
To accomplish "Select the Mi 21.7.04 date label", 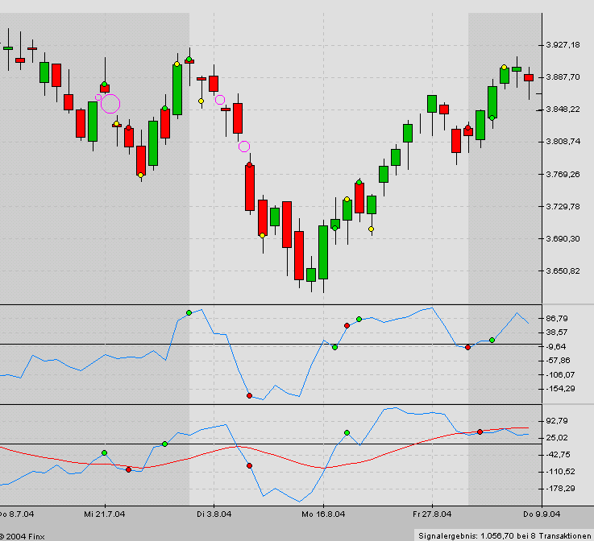I will point(105,513).
